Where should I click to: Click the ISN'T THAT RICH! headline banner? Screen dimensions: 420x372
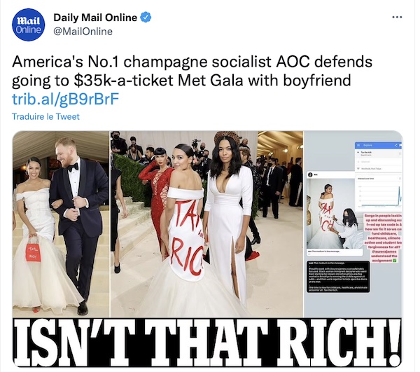click(207, 343)
